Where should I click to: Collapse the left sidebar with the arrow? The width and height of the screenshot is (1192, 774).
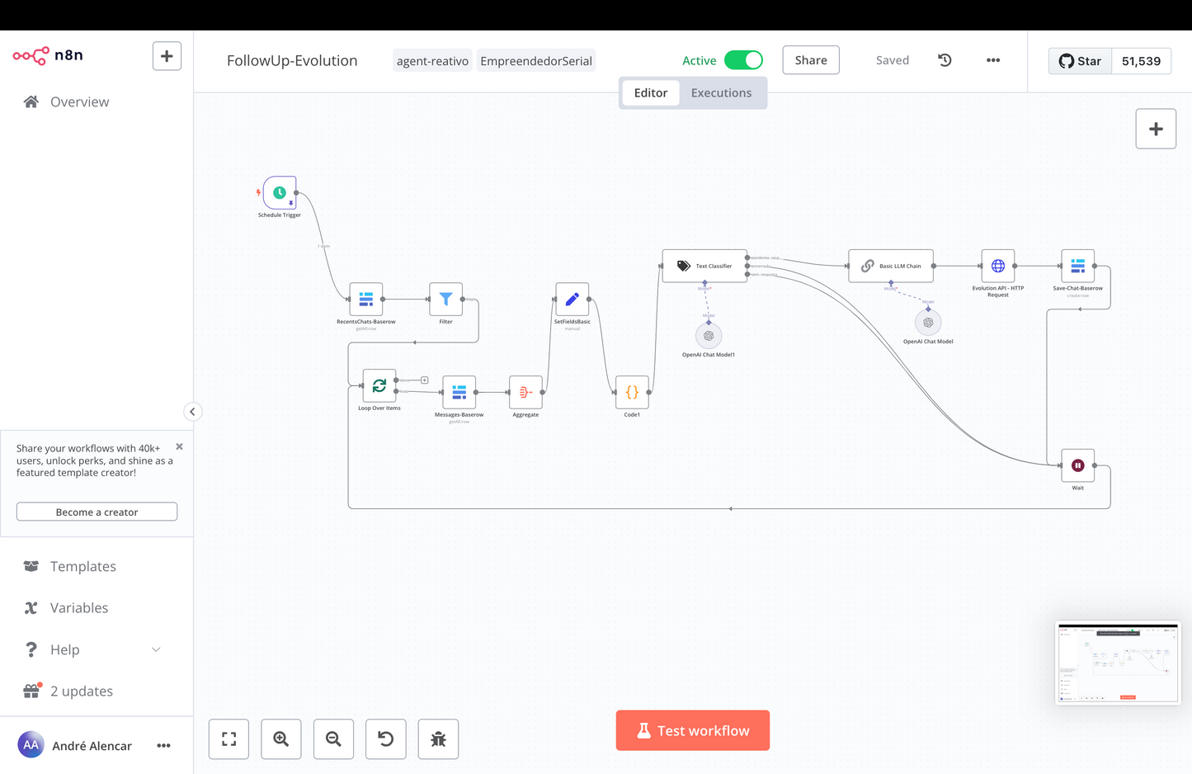192,411
